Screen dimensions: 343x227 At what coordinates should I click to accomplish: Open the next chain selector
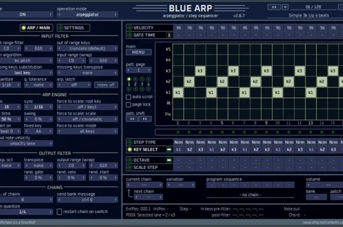[148, 197]
